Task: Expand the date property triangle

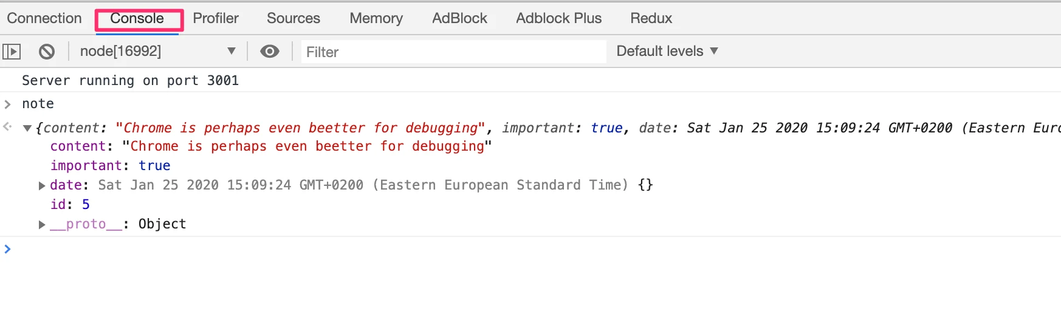Action: point(42,185)
